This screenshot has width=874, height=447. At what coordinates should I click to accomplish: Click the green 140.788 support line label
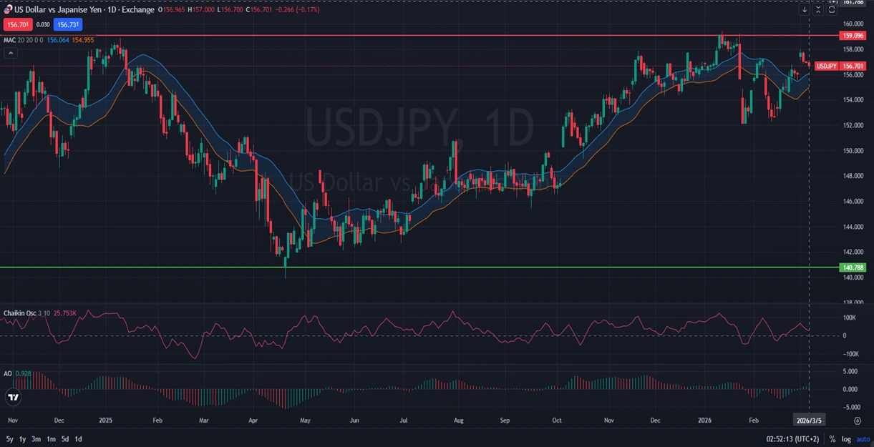(853, 267)
